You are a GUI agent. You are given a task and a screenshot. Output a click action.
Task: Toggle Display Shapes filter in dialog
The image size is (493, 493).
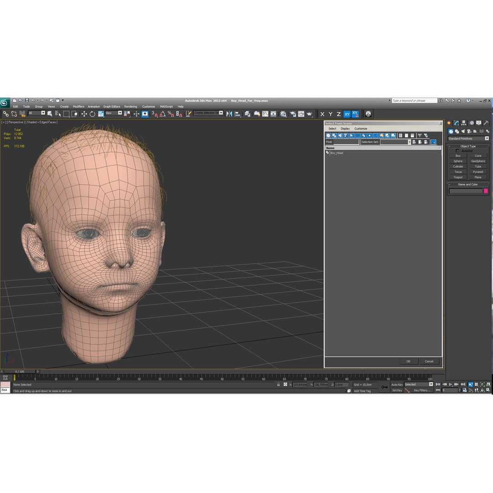coord(334,136)
